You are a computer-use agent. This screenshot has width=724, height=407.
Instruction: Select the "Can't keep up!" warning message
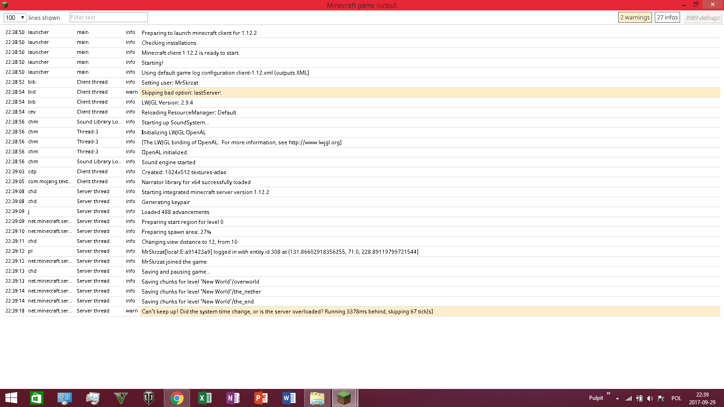coord(287,312)
